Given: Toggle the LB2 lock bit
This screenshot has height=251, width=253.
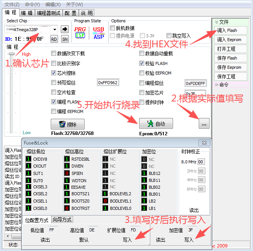Looking at the screenshot, I should (144, 201).
